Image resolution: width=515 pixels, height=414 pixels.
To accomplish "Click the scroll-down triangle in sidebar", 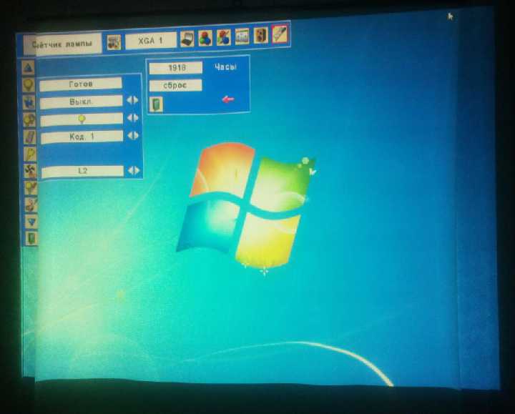I will 31,222.
